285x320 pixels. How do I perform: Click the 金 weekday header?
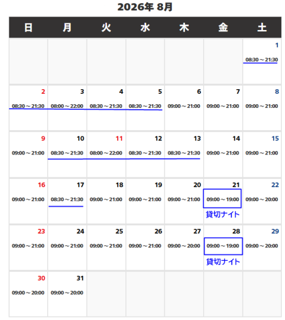[x=223, y=27]
